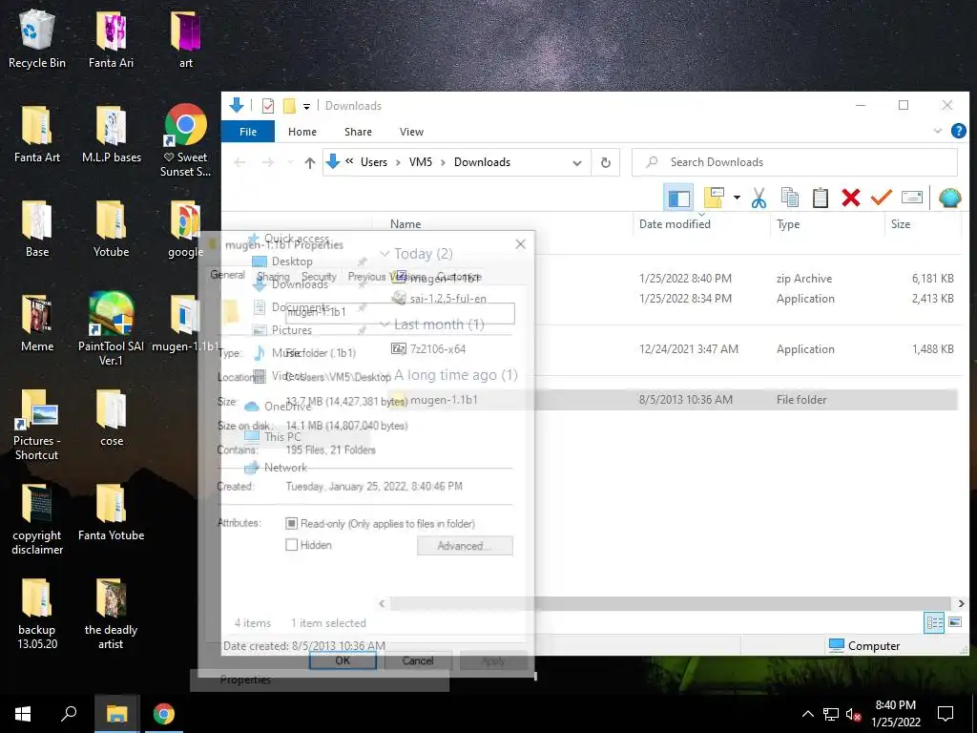The image size is (977, 733).
Task: Click Chrome icon on the taskbar
Action: point(164,714)
